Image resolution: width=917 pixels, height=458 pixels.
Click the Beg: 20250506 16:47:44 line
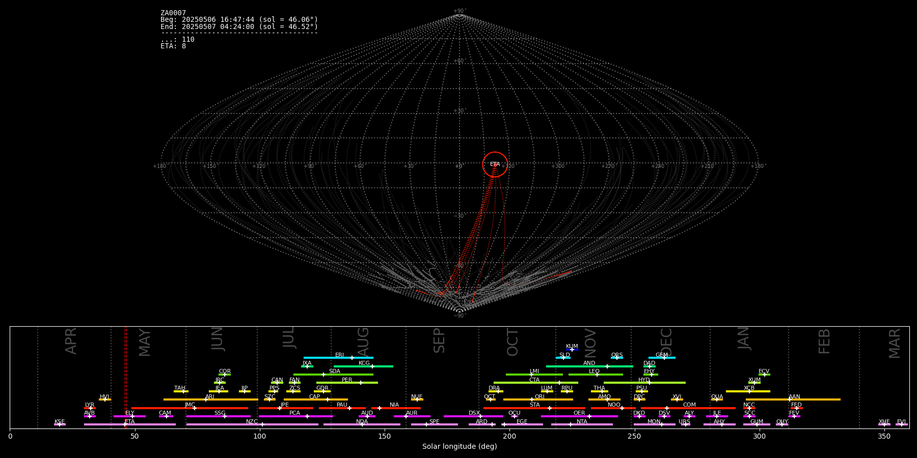(x=239, y=20)
